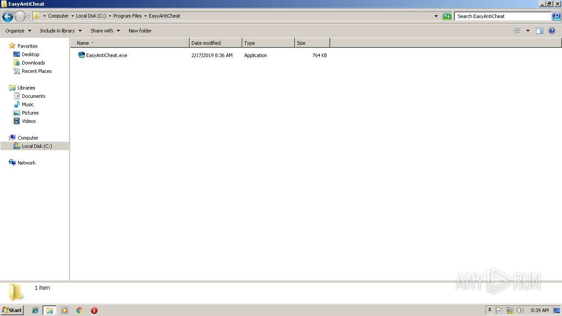This screenshot has width=562, height=316.
Task: Open the Pictures library
Action: click(30, 113)
